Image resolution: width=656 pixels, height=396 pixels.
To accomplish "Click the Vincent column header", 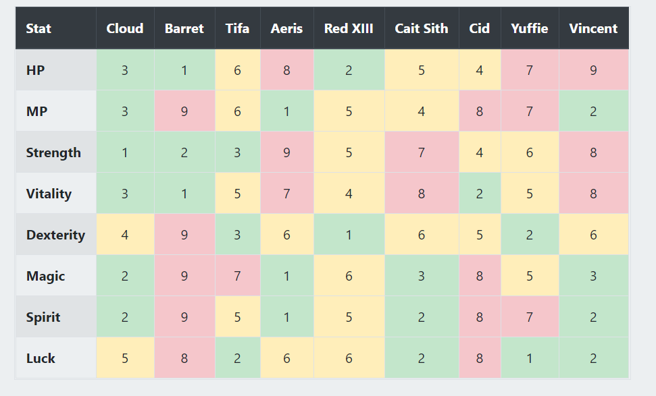I will pyautogui.click(x=593, y=28).
